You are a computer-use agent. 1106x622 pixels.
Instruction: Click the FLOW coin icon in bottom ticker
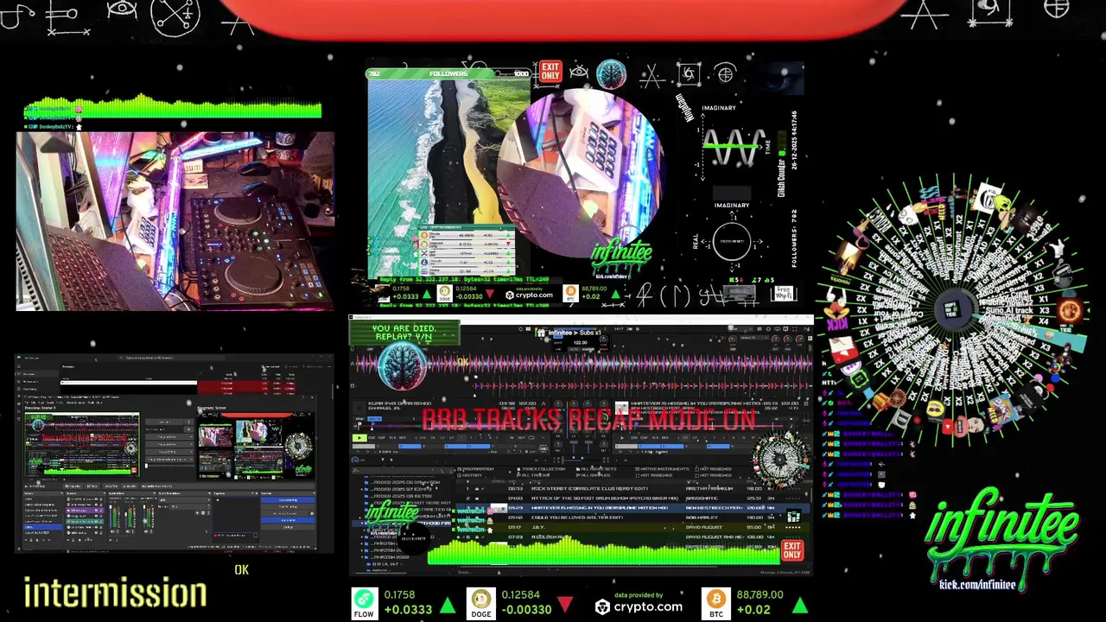pos(364,602)
